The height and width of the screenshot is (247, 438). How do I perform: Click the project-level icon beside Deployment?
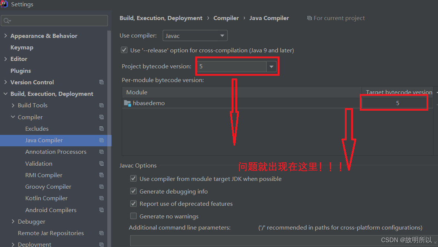(x=101, y=244)
